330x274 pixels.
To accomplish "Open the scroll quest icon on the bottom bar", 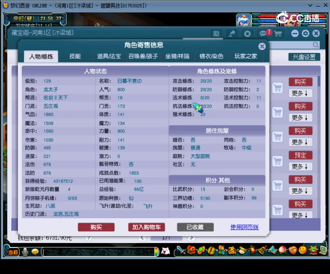I will (242, 250).
